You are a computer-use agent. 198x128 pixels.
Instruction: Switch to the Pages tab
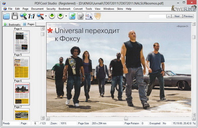(29, 24)
